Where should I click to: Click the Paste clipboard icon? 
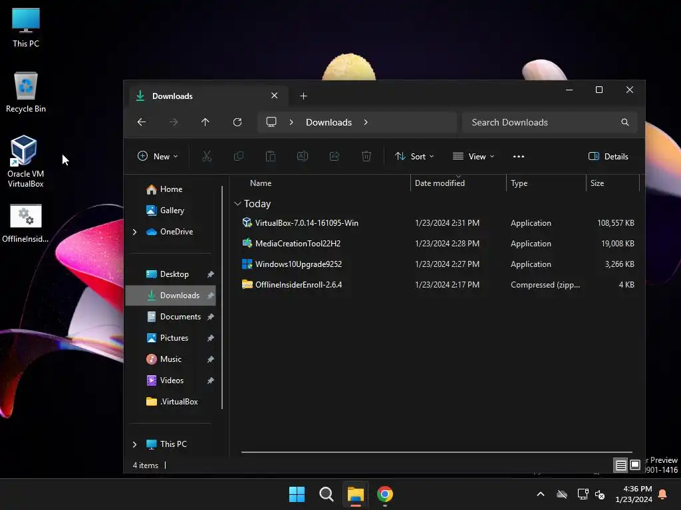[271, 156]
